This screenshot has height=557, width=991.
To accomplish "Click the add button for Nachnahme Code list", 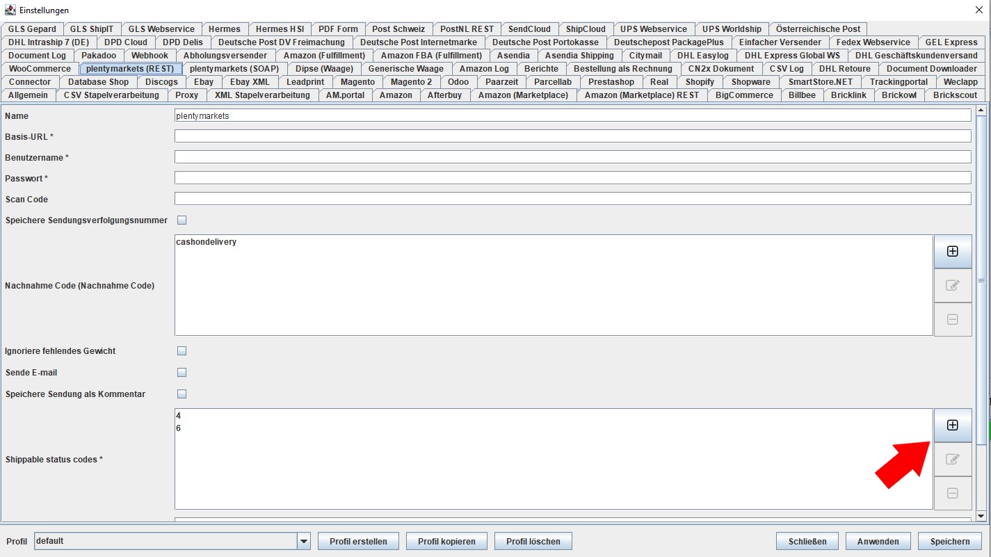I will [x=953, y=251].
